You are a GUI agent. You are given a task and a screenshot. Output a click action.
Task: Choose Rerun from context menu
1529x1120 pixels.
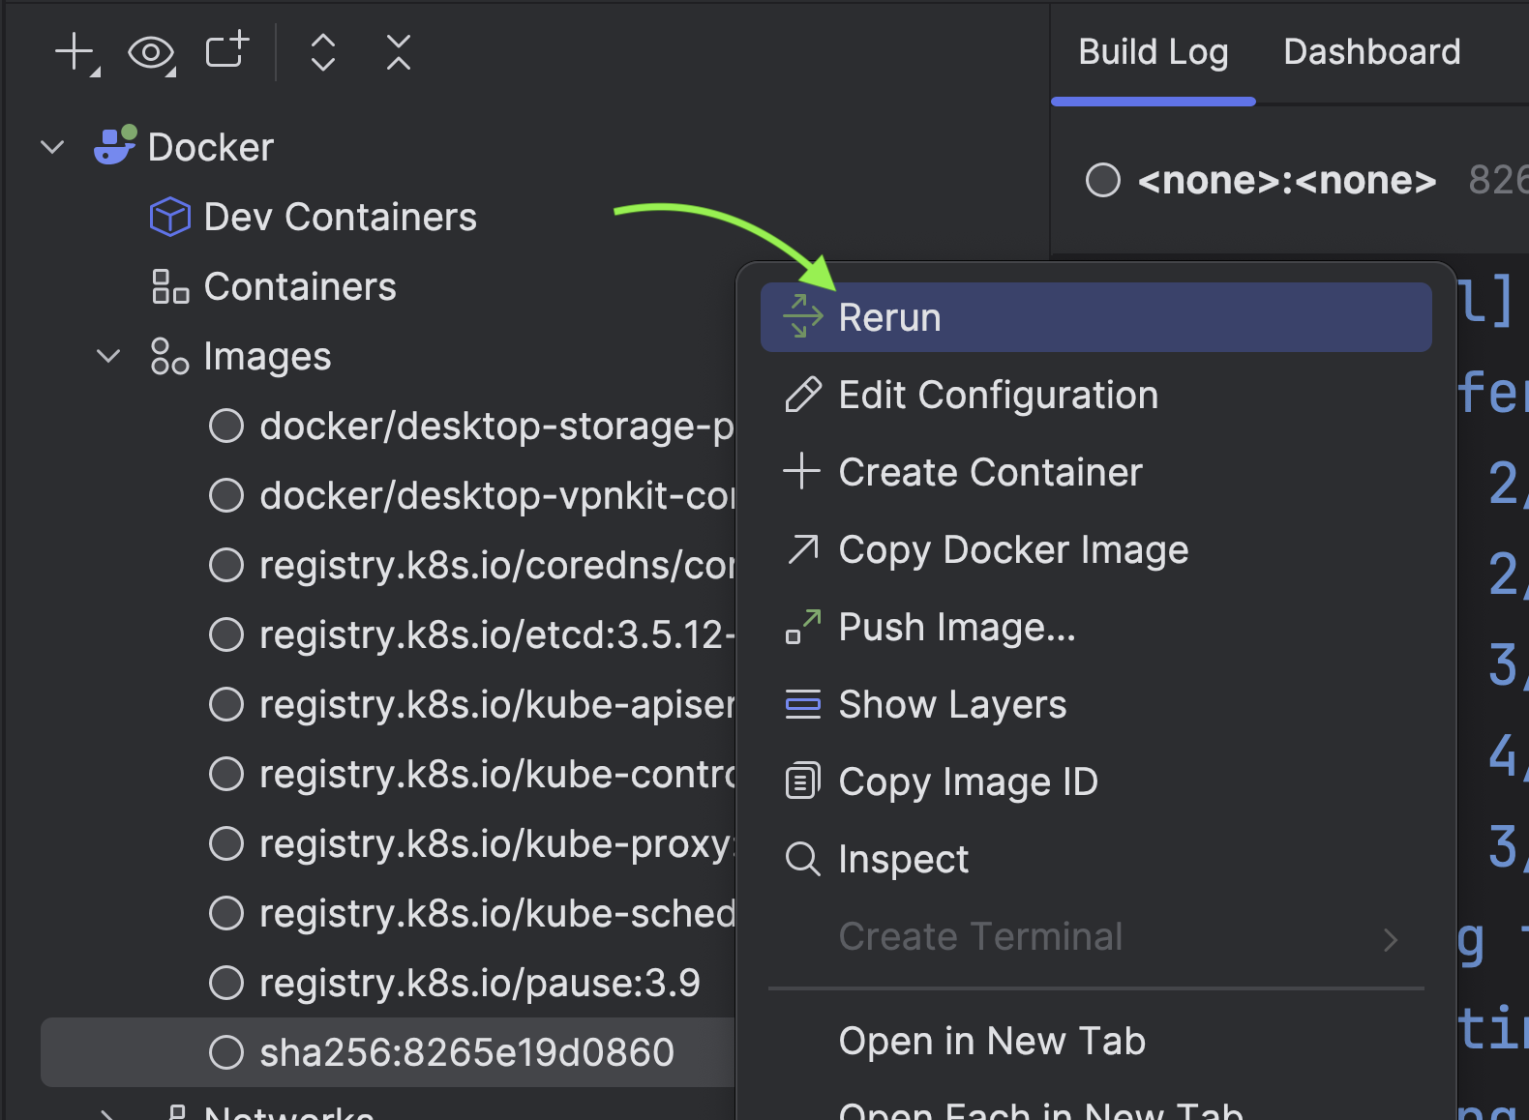pyautogui.click(x=1096, y=317)
